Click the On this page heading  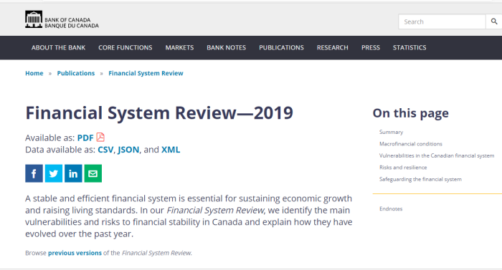tap(411, 113)
